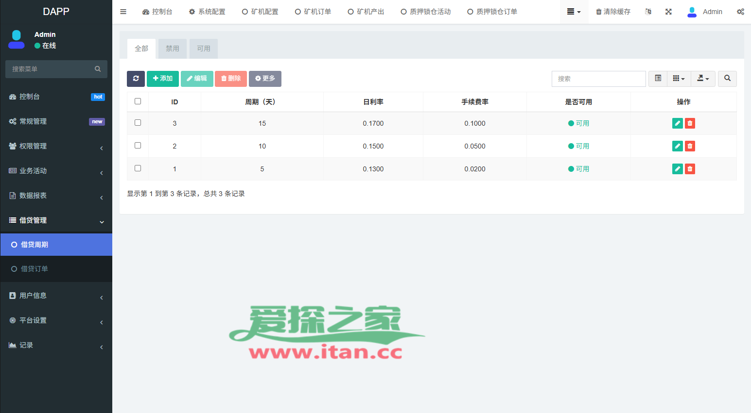Select the checkbox for row ID 3

(x=138, y=123)
